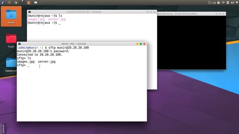Click pink images.jpg in the rojava terminal
The height and width of the screenshot is (134, 239).
tap(36, 19)
